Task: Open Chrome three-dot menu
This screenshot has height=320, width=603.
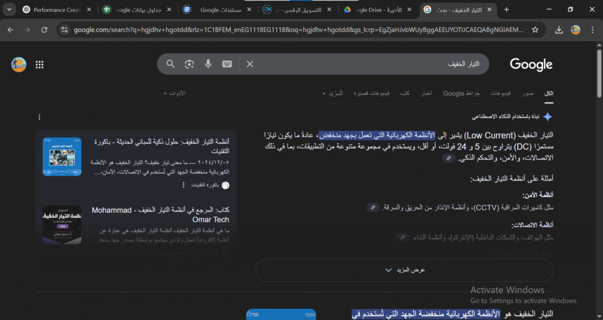Action: point(592,29)
